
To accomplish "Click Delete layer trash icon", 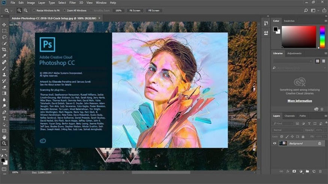I will pos(320,171).
